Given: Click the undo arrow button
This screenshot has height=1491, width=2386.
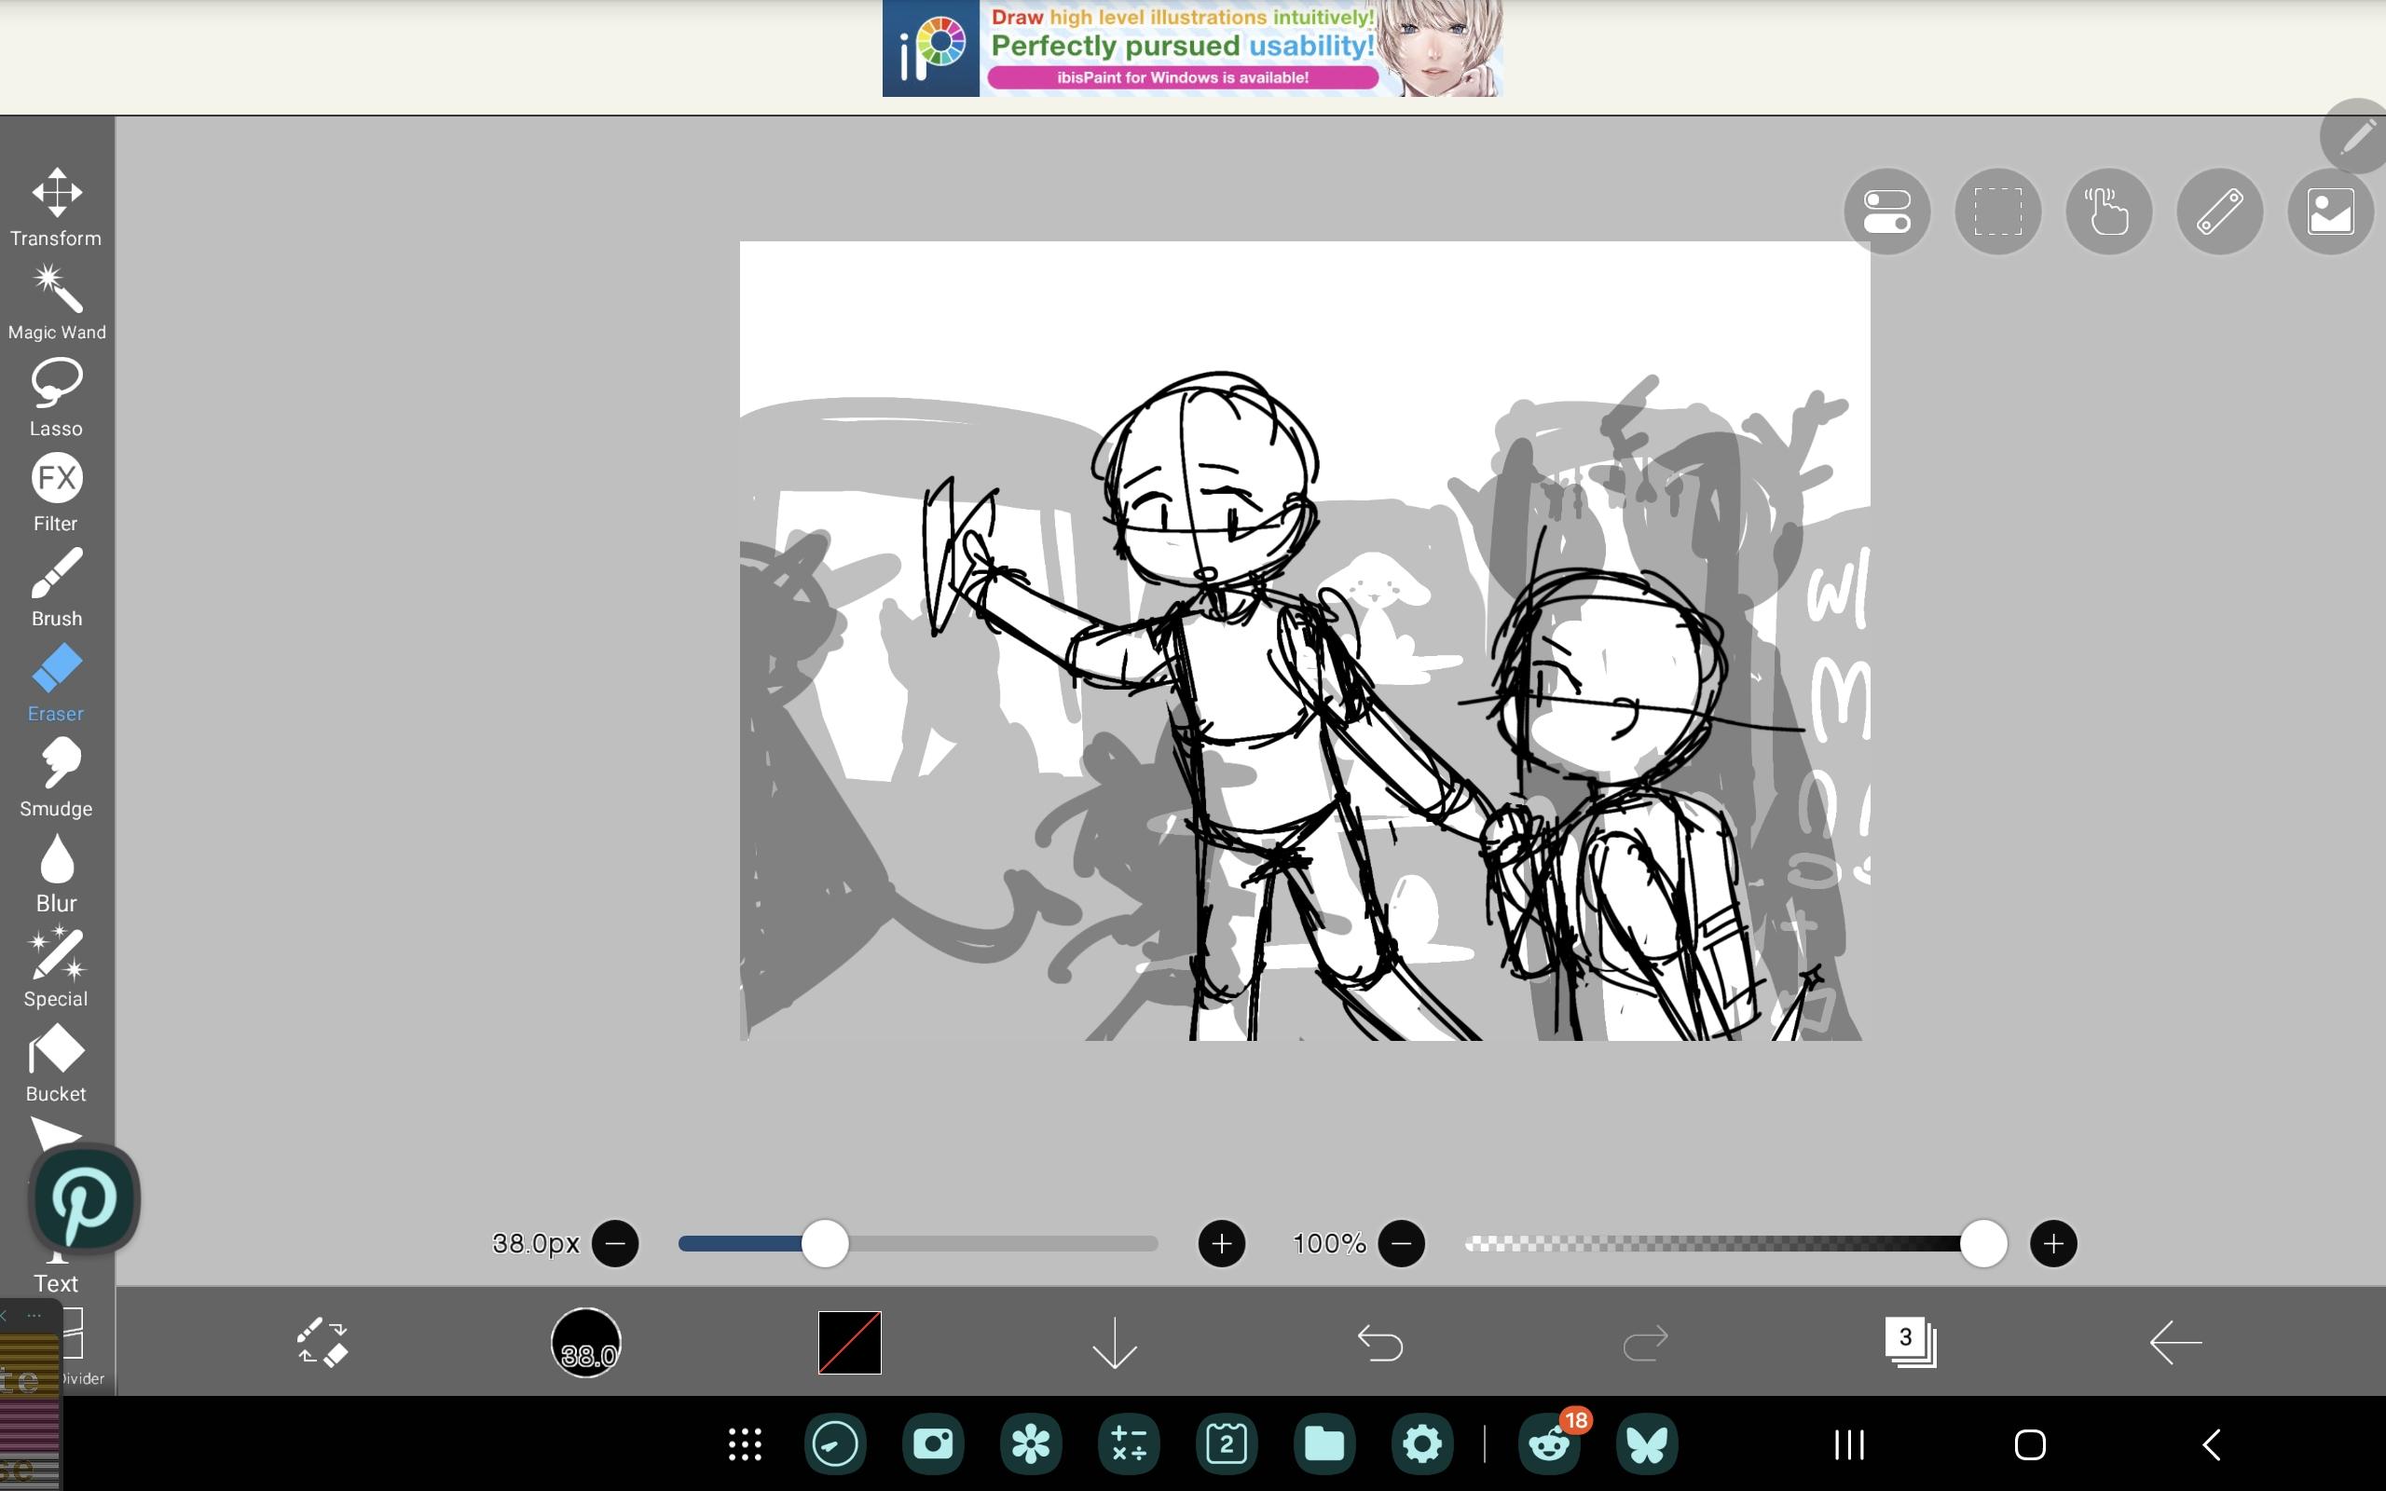Looking at the screenshot, I should point(1379,1342).
